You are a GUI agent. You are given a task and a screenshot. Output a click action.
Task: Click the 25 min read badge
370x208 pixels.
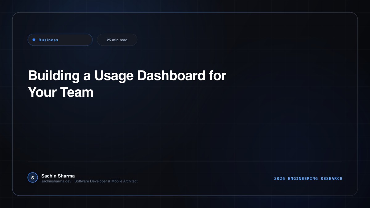tap(117, 40)
